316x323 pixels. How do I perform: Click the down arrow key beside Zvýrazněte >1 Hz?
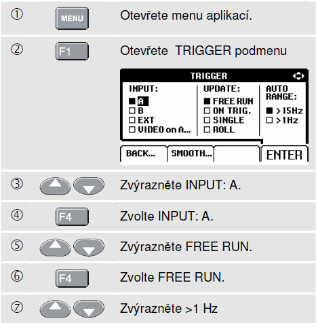click(x=89, y=309)
